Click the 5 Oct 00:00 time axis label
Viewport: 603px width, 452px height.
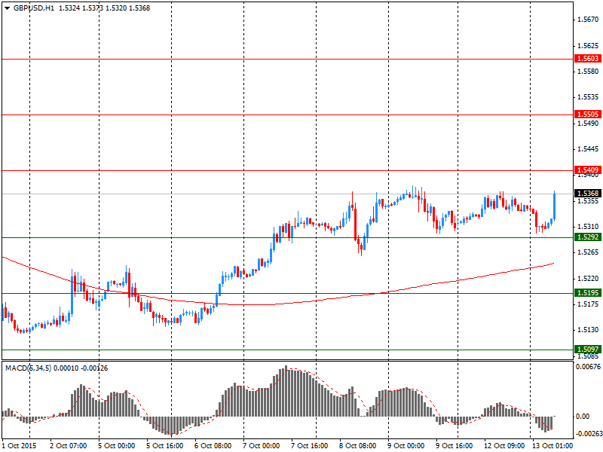117,446
